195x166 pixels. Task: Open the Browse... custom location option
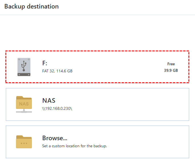[55, 138]
